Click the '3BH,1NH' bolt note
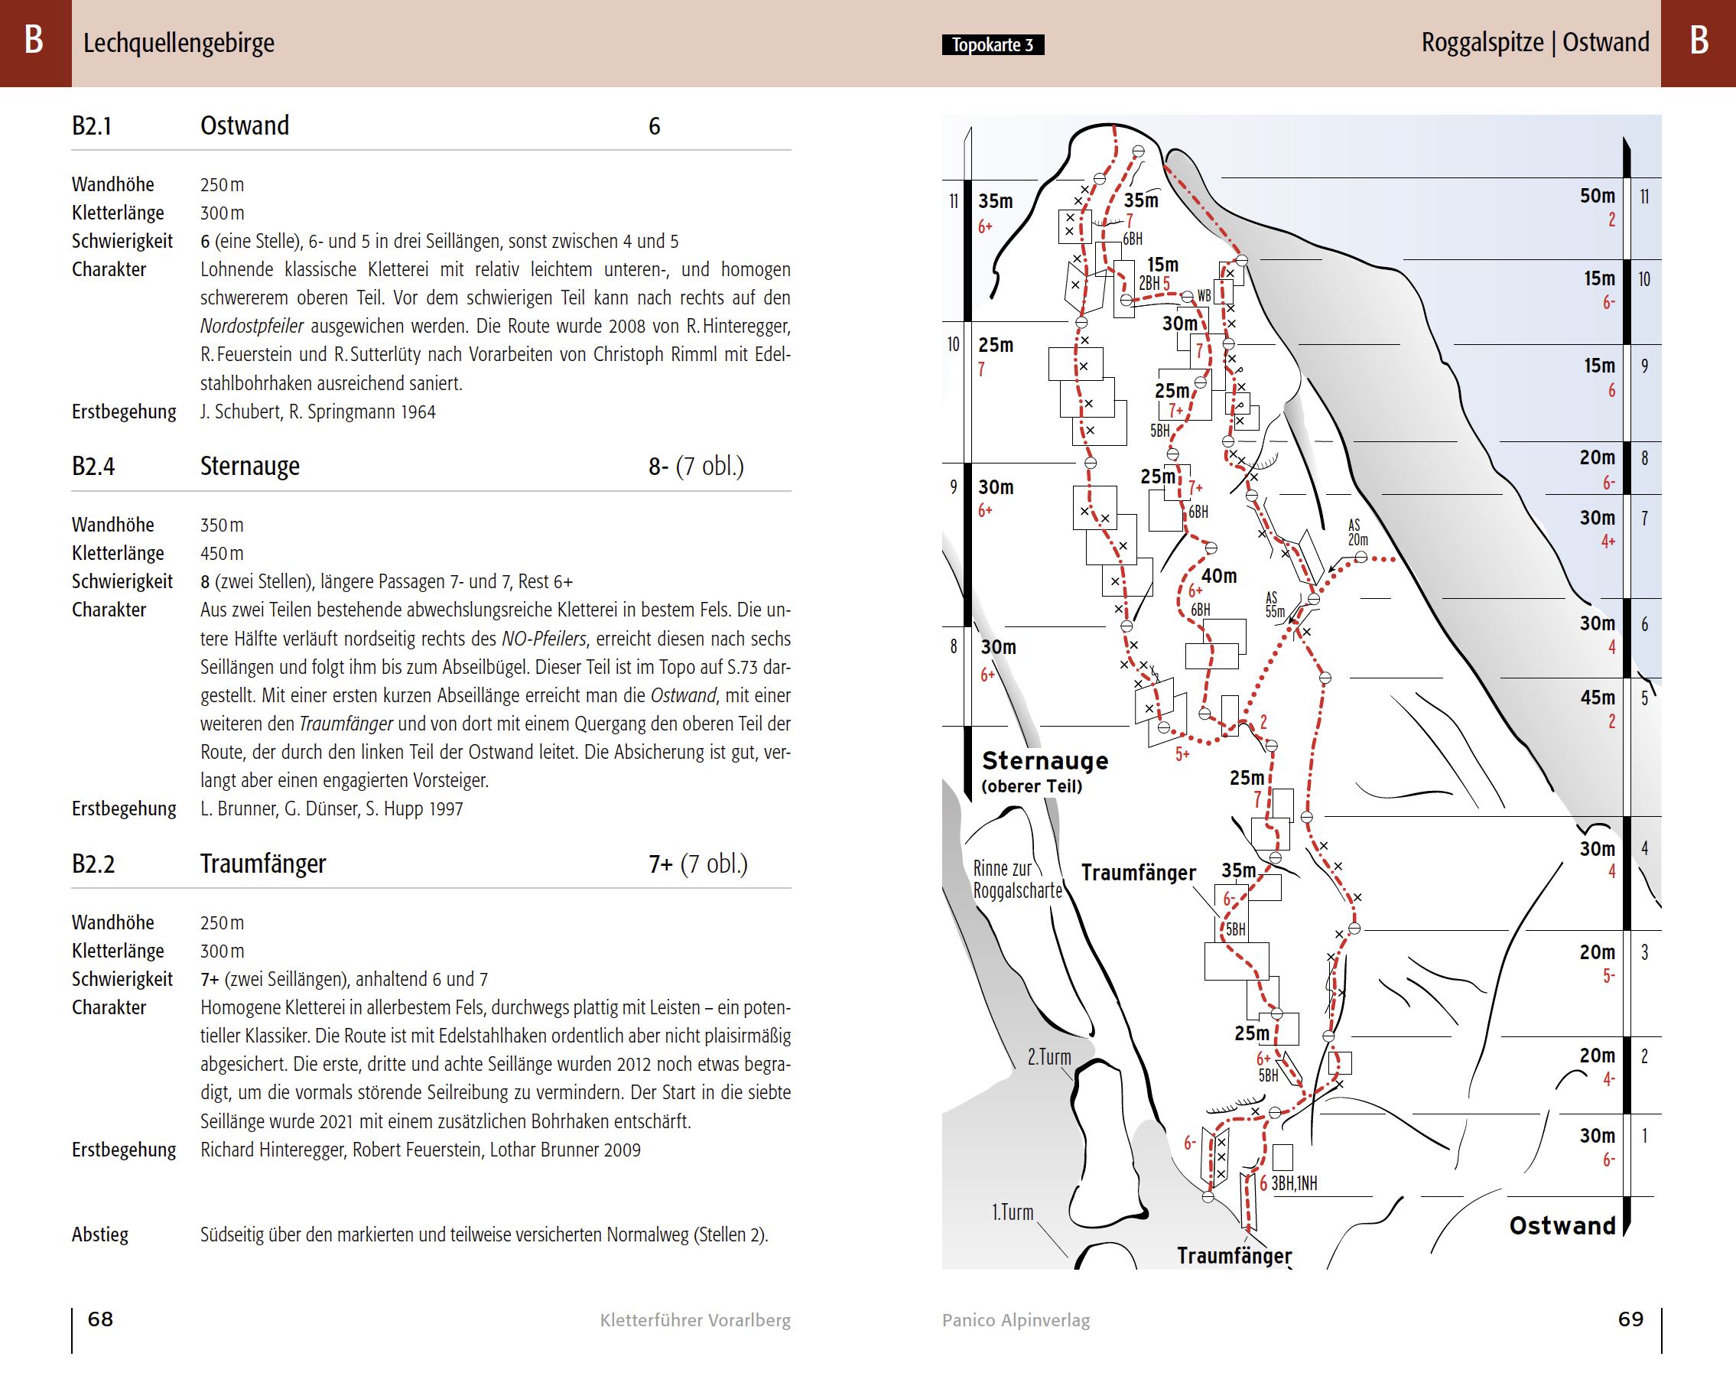 (1294, 1182)
